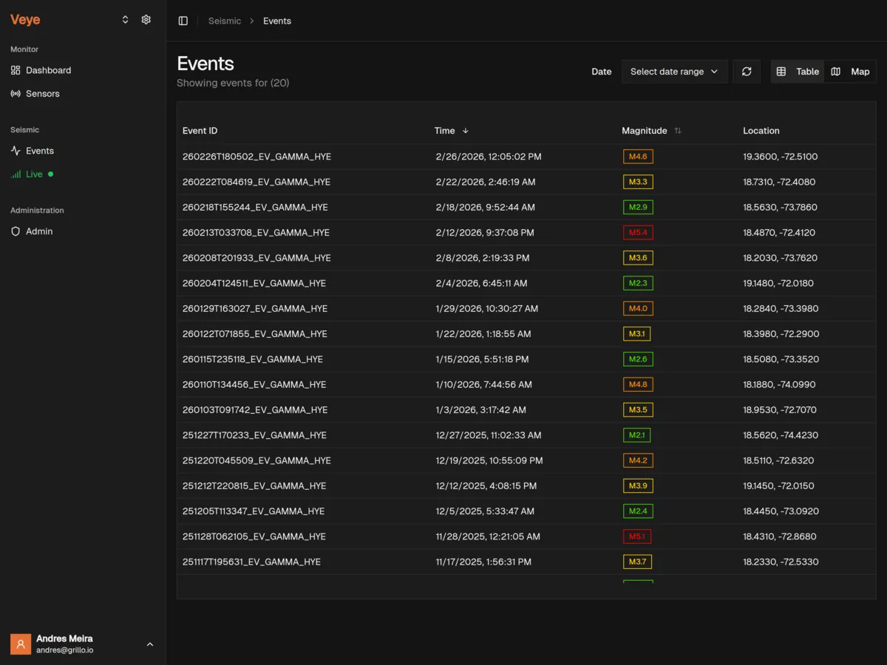The width and height of the screenshot is (887, 665).
Task: Switch to Map view
Action: (x=850, y=71)
